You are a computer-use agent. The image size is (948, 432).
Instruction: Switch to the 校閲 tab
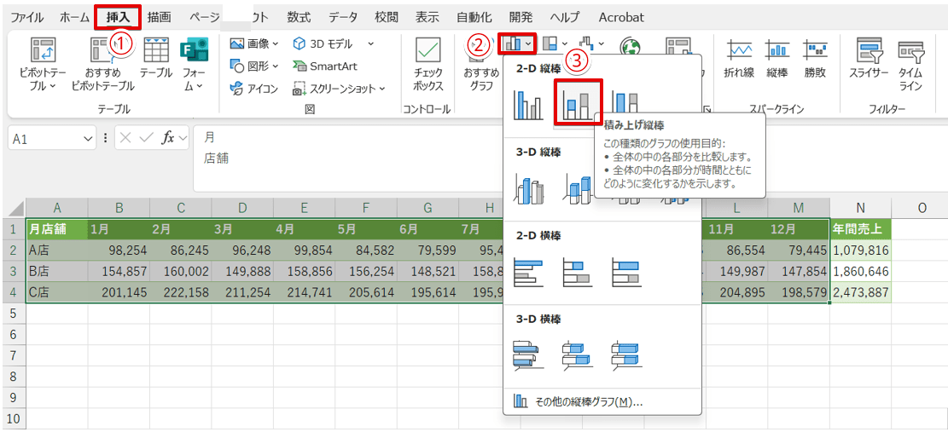(387, 17)
